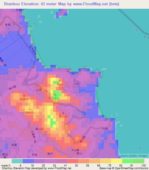Viewport: 149px width, 170px height.
Task: Click the 大山路 road label
Action: tap(75, 150)
